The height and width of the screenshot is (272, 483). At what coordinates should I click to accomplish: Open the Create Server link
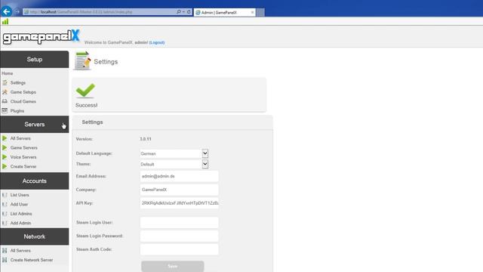(23, 166)
